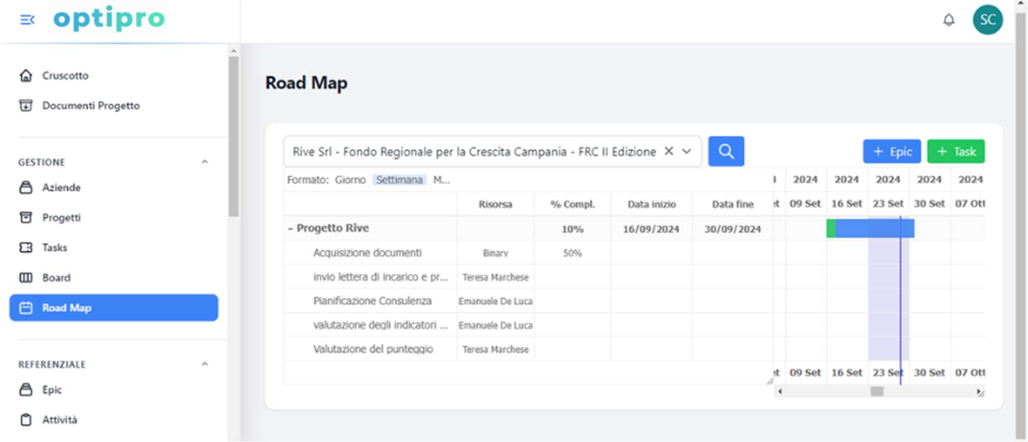Open the Acquisizione documenti task

(367, 253)
